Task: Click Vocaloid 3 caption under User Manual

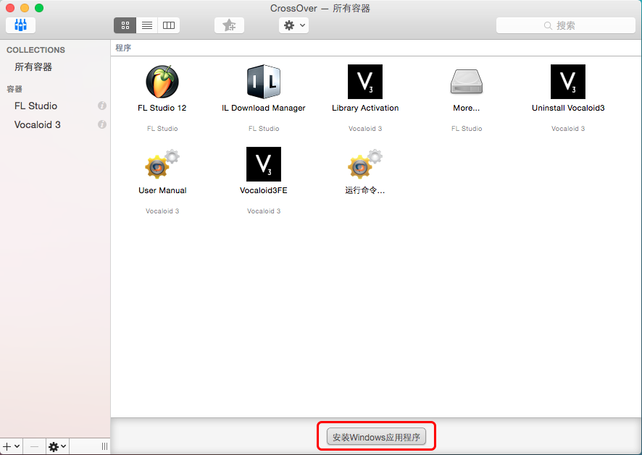Action: [x=162, y=211]
